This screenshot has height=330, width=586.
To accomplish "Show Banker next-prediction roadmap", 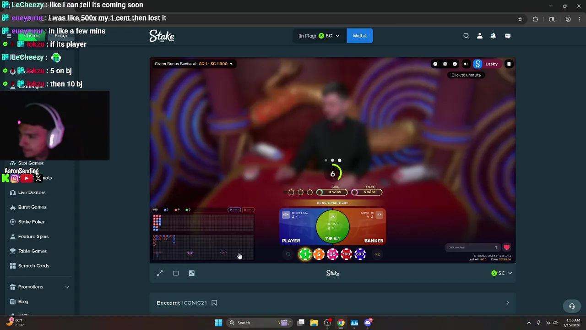I will [x=248, y=210].
